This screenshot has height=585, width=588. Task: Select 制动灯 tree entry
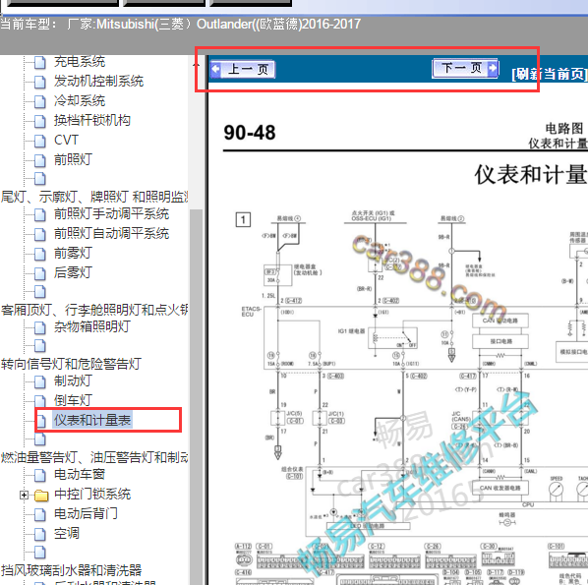(x=73, y=381)
